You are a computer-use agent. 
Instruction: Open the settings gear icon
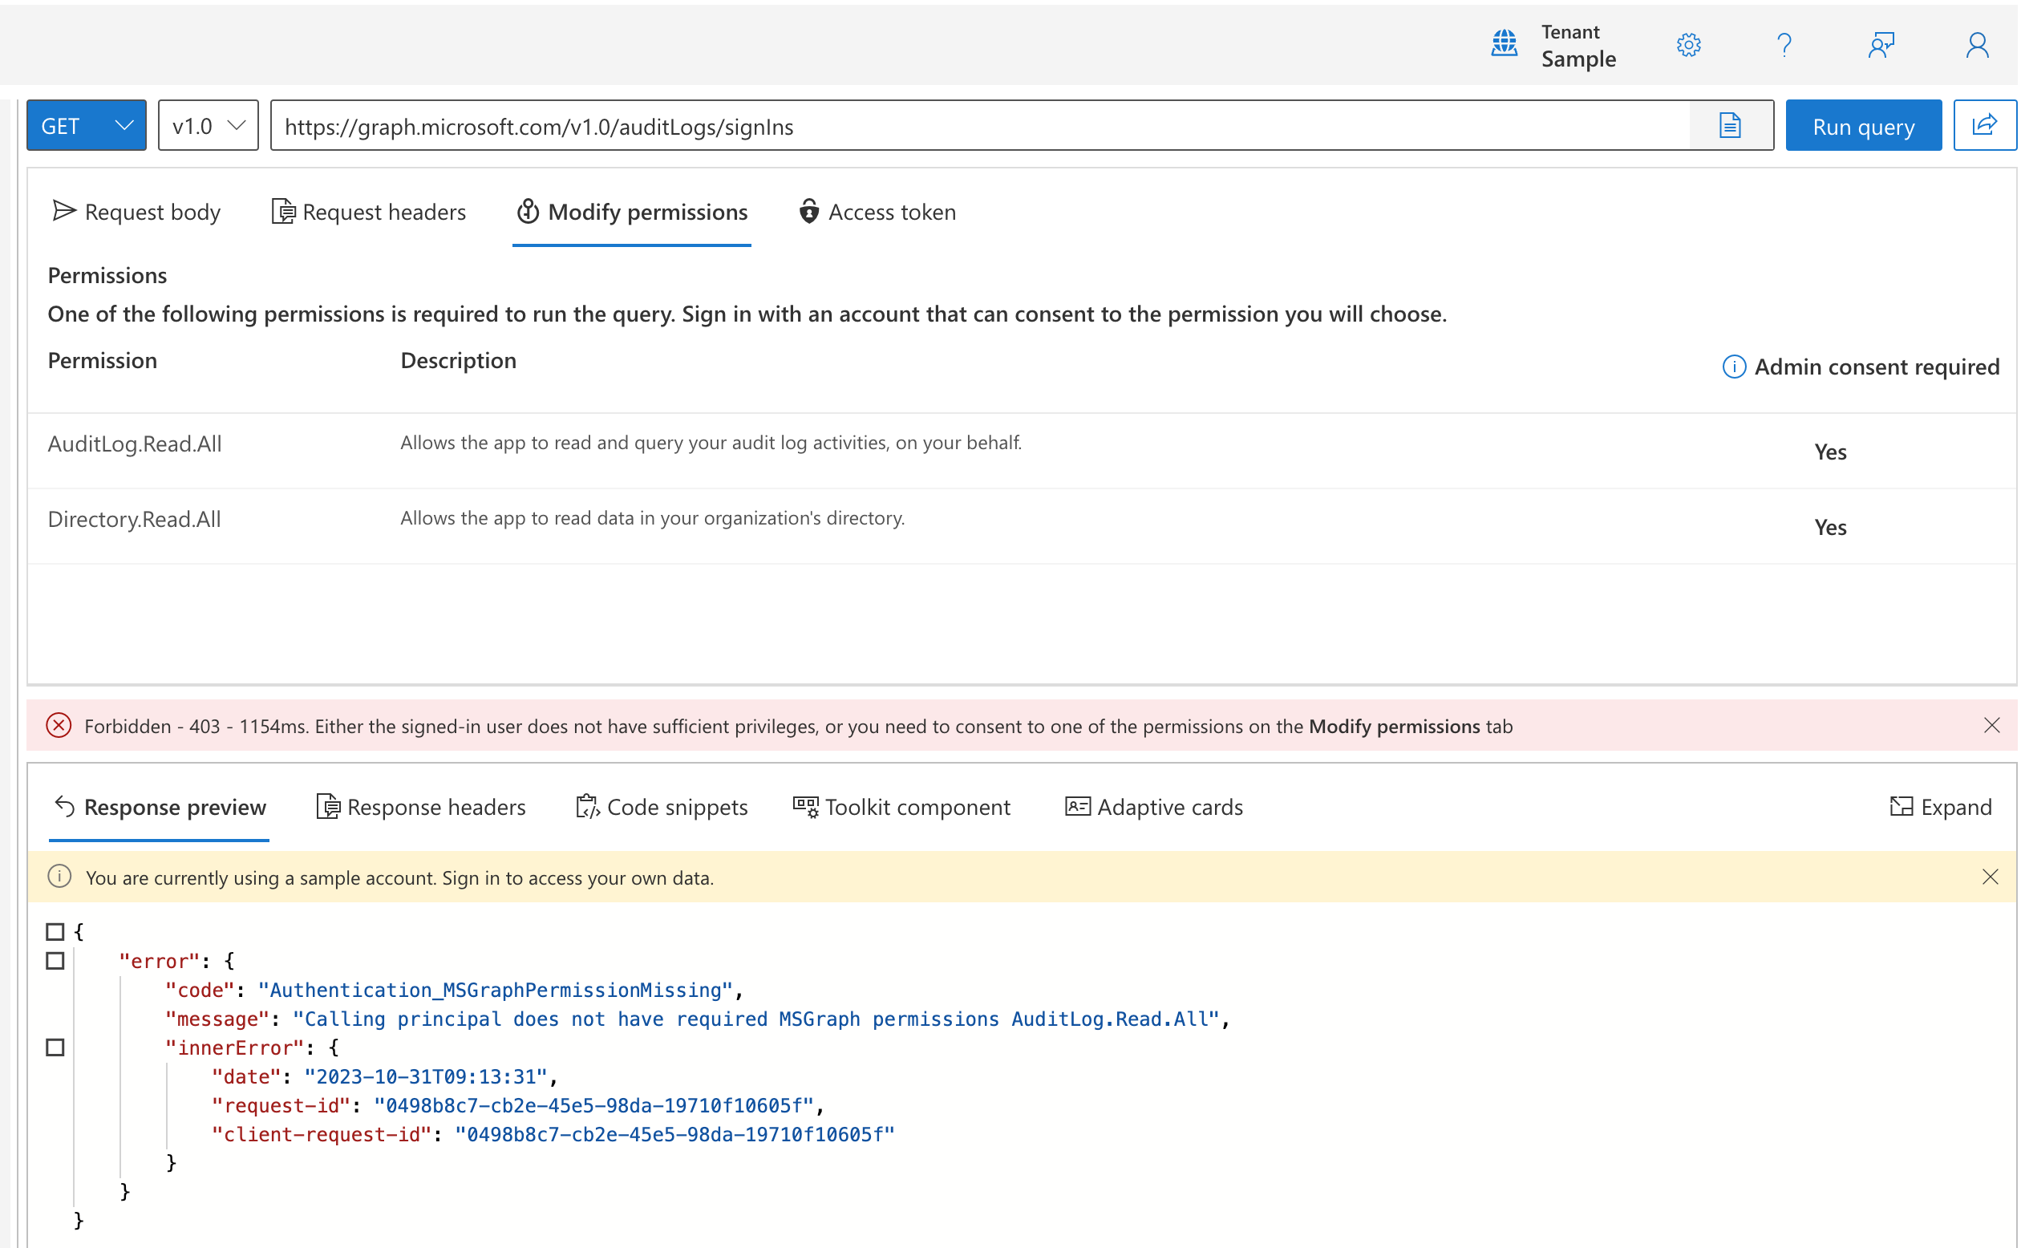(1688, 45)
